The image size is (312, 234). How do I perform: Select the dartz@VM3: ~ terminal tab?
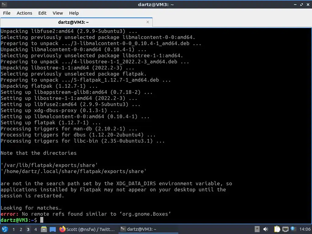pyautogui.click(x=73, y=22)
